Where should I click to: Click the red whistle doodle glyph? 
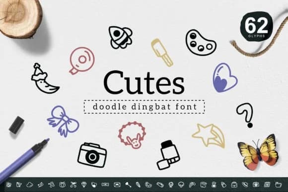(x=82, y=61)
